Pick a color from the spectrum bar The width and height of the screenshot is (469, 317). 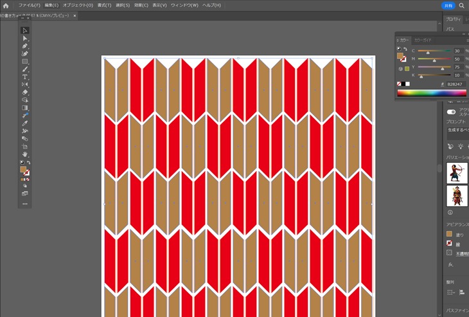pyautogui.click(x=431, y=93)
